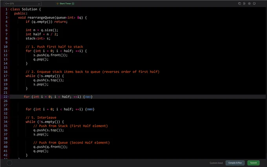The height and width of the screenshot is (167, 267).
Task: Click the copy code icon in top toolbar
Action: [240, 4]
